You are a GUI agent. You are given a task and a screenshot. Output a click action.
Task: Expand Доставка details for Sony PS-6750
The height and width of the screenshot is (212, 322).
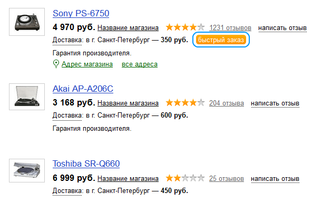click(66, 40)
